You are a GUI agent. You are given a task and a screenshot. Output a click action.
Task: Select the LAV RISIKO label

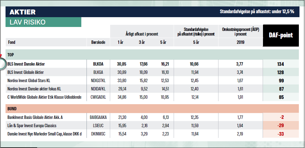27,22
